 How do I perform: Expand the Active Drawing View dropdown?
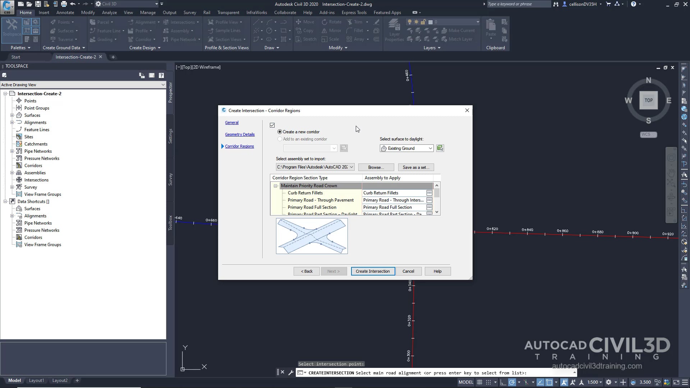click(164, 84)
